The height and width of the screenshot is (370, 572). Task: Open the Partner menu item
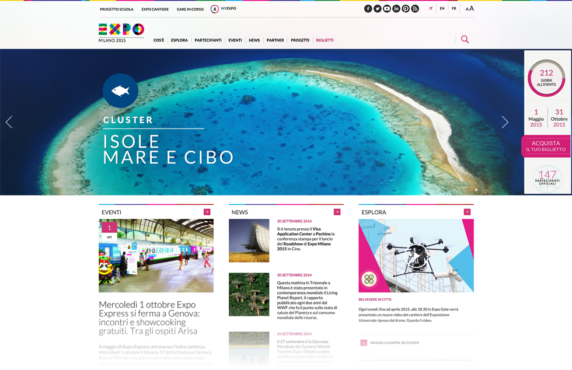(x=275, y=40)
